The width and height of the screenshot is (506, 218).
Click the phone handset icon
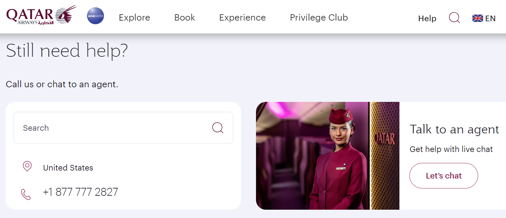click(26, 194)
